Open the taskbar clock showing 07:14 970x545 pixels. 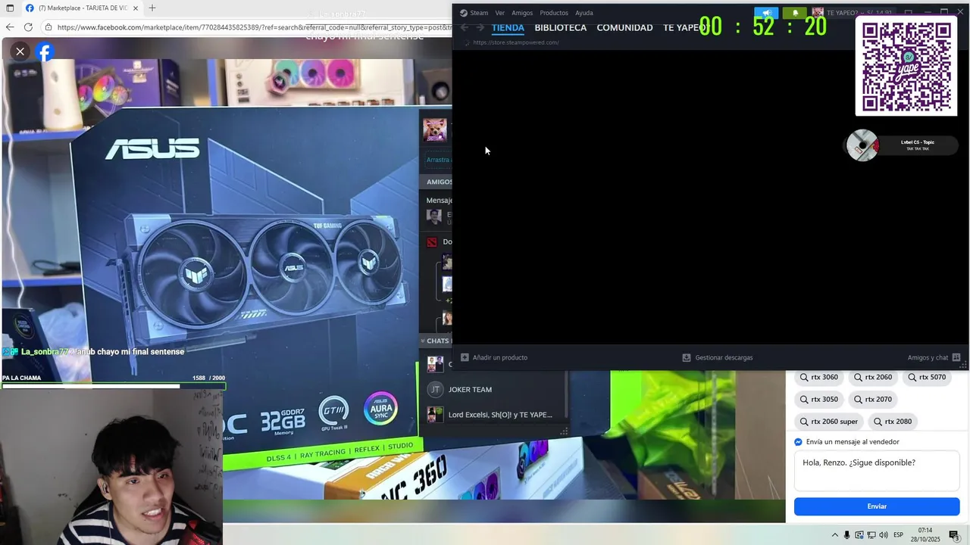925,535
